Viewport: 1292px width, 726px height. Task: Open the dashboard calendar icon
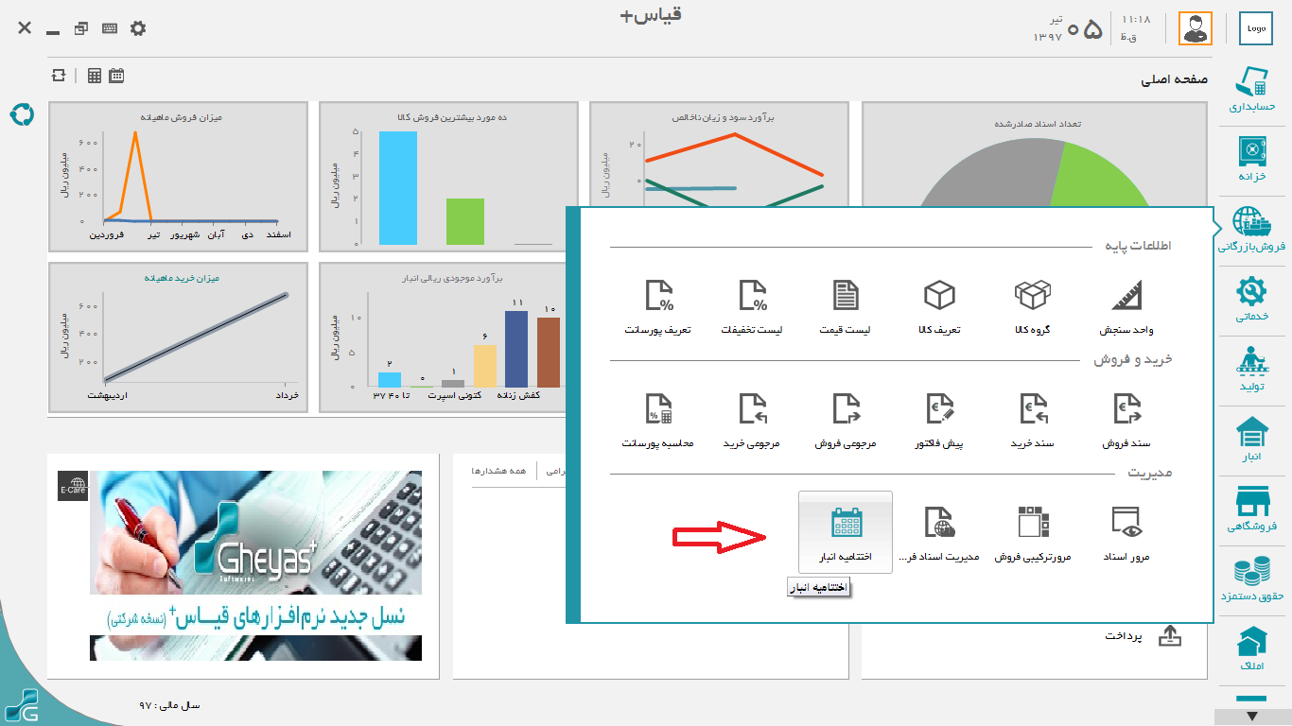click(116, 76)
